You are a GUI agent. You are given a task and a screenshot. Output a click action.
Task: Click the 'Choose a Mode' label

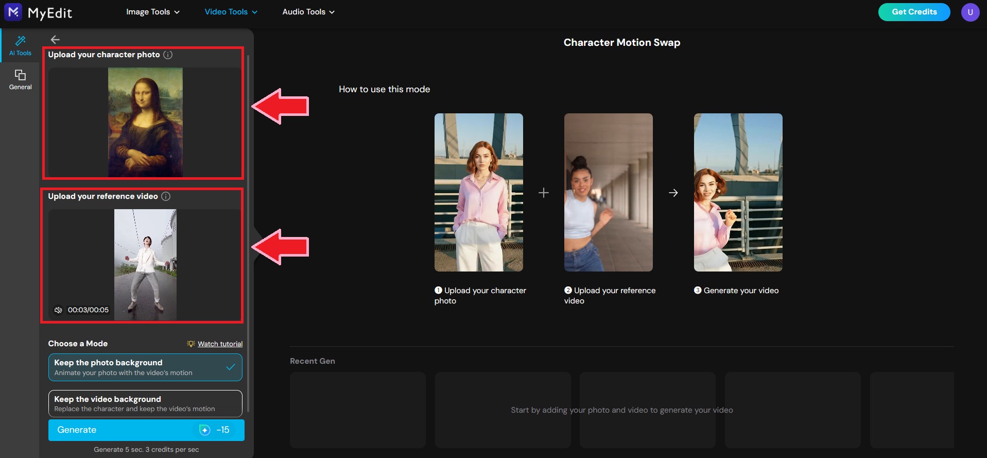[x=78, y=344]
